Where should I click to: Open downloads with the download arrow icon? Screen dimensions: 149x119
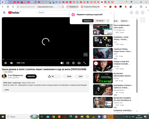[x=146, y=7]
